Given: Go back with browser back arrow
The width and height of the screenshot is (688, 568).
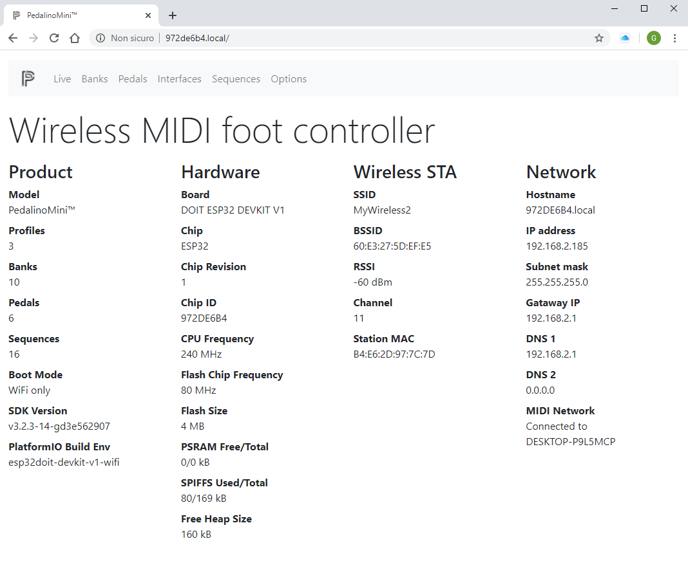Looking at the screenshot, I should tap(13, 38).
